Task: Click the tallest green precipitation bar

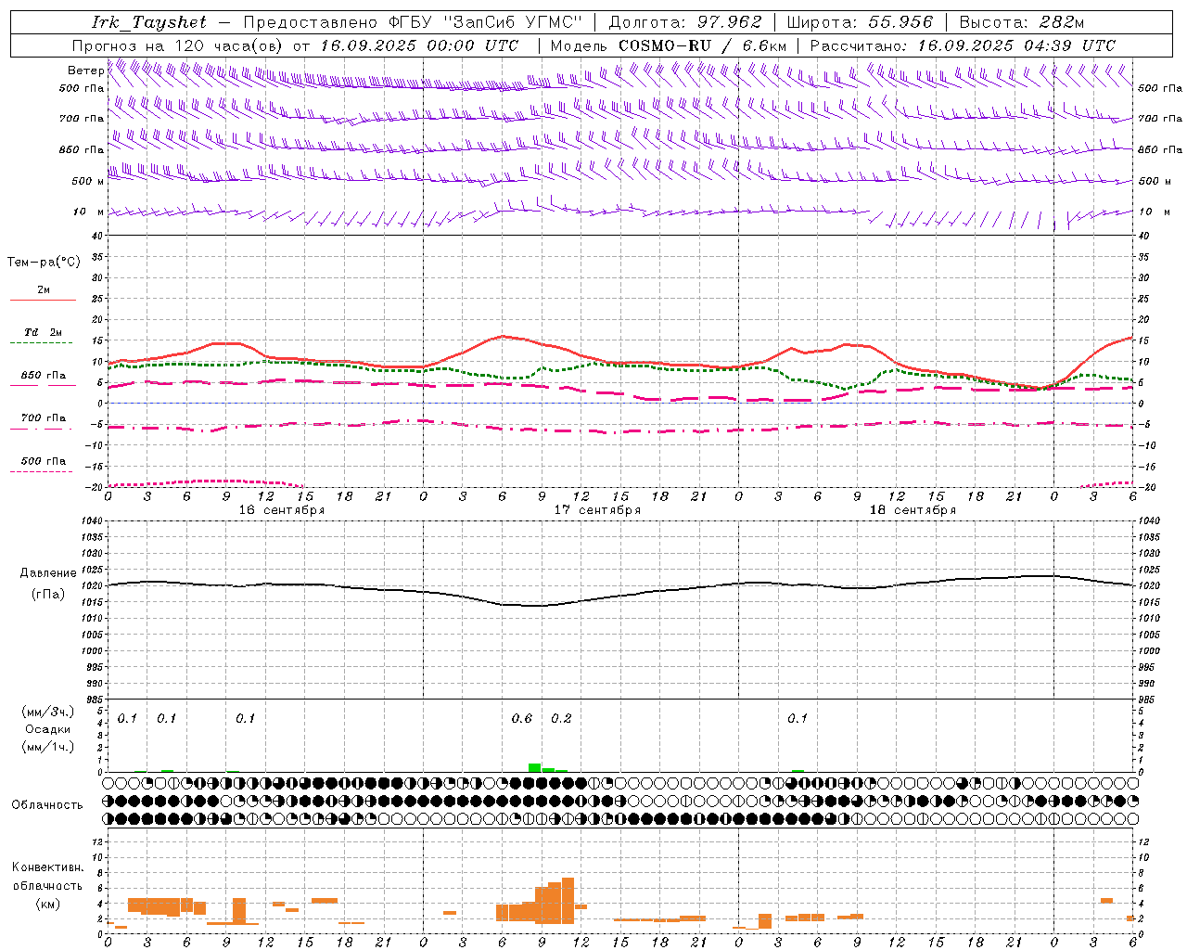Action: pyautogui.click(x=534, y=767)
